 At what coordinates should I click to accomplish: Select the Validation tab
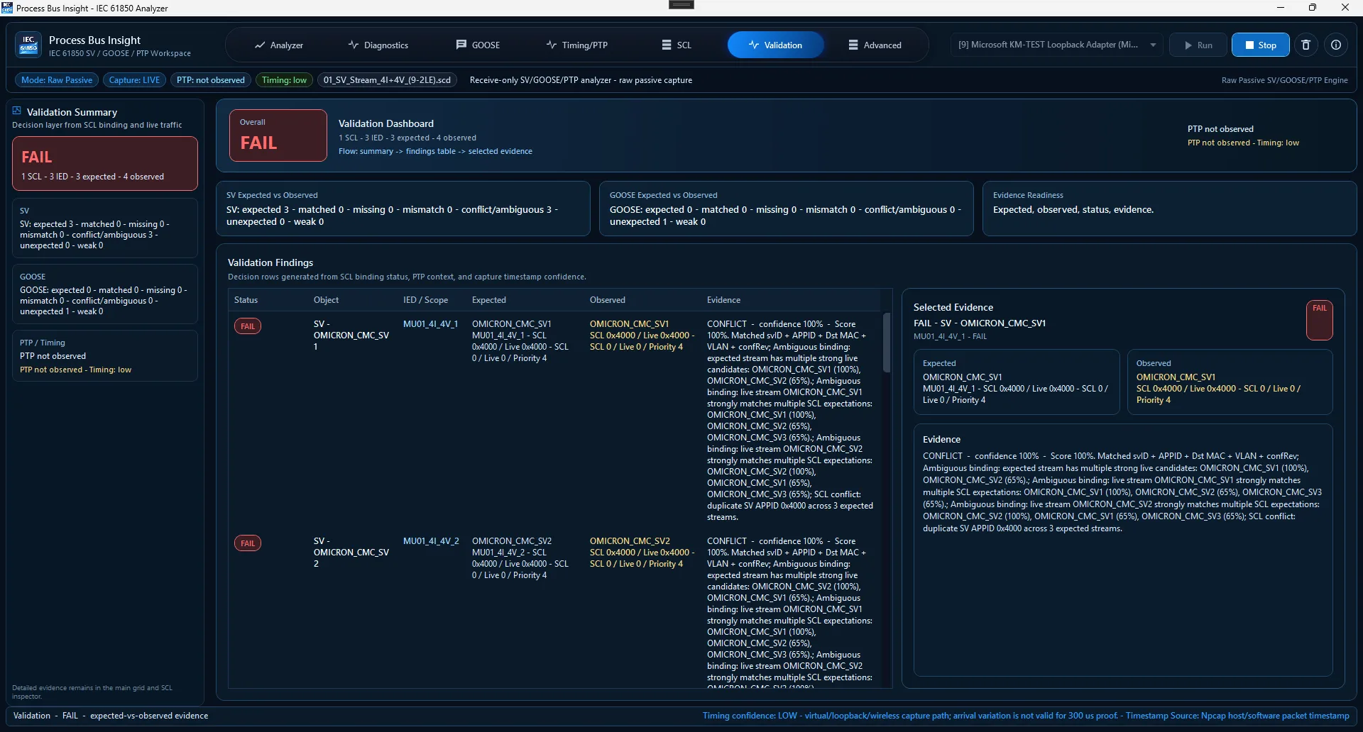pyautogui.click(x=775, y=45)
